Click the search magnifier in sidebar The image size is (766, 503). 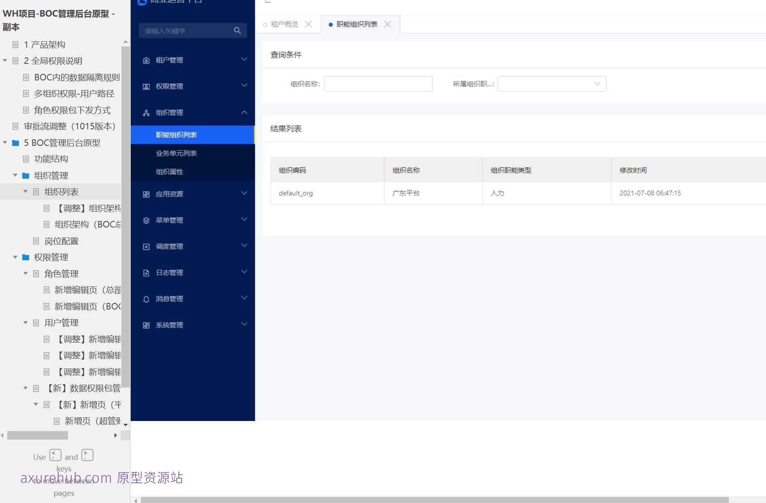pyautogui.click(x=237, y=30)
